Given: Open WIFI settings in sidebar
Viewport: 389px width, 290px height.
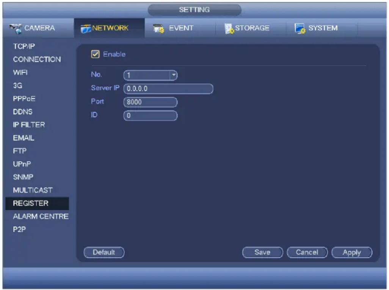Looking at the screenshot, I should tap(20, 73).
